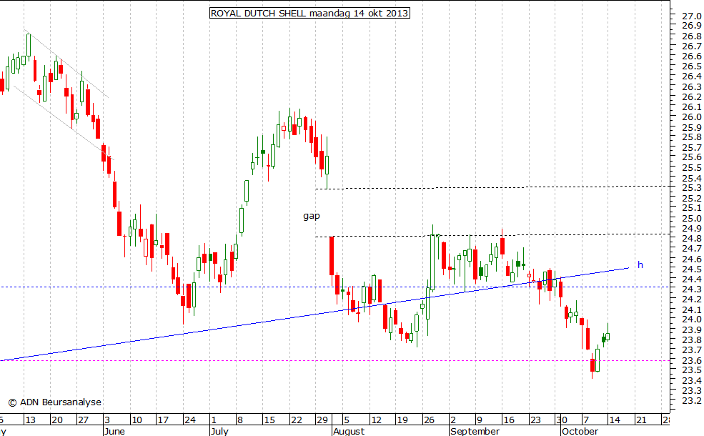Click the October month label

580,431
